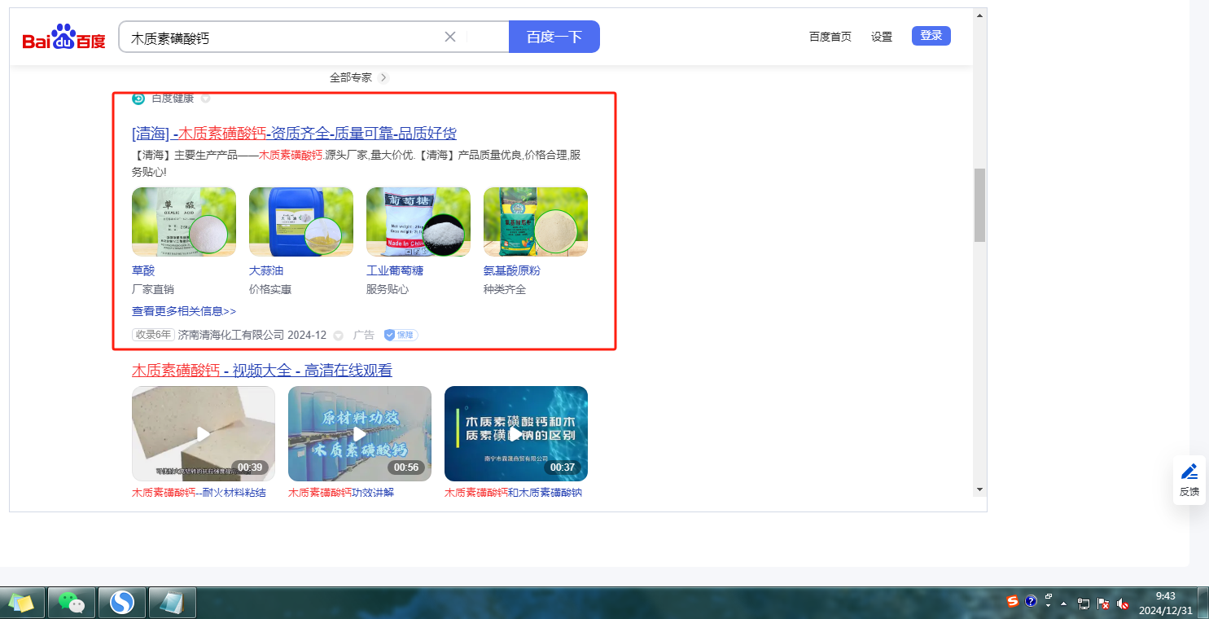Click the 广告 label
1209x619 pixels.
364,335
